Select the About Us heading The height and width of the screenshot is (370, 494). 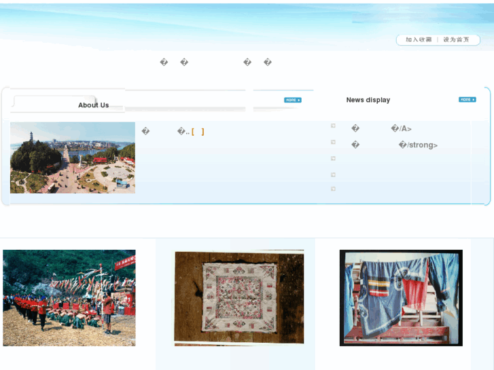[94, 105]
